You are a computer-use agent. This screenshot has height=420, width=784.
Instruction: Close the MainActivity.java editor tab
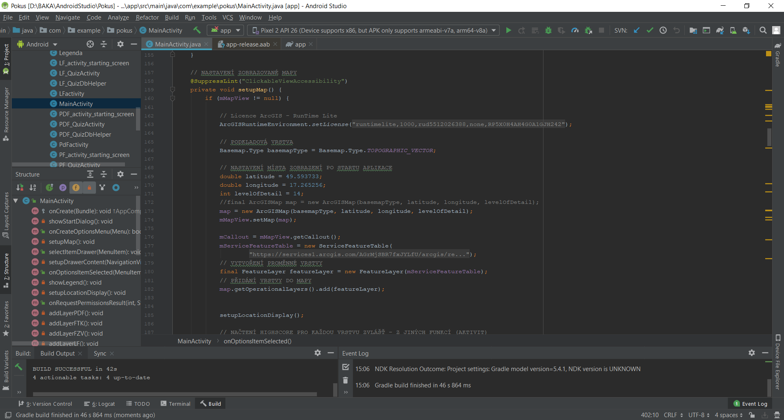click(207, 44)
